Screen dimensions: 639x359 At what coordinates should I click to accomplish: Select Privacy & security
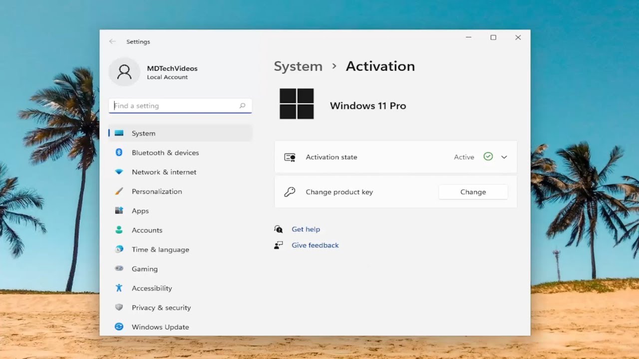pyautogui.click(x=180, y=308)
